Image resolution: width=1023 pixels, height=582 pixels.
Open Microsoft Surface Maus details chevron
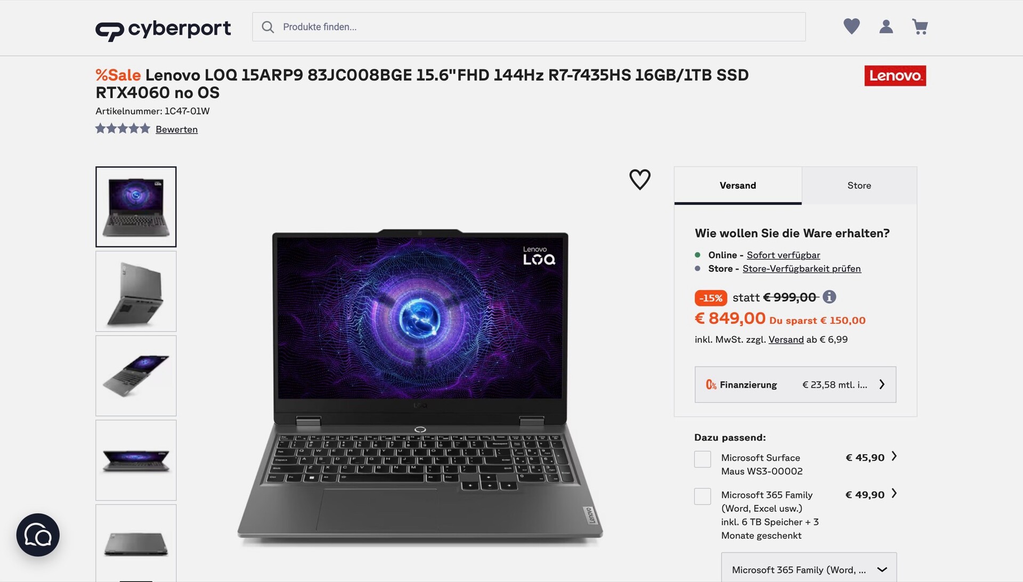894,456
